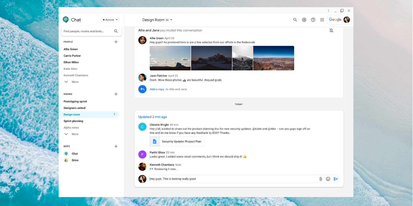Open the settings gear icon
This screenshot has height=206, width=413.
pos(304,20)
